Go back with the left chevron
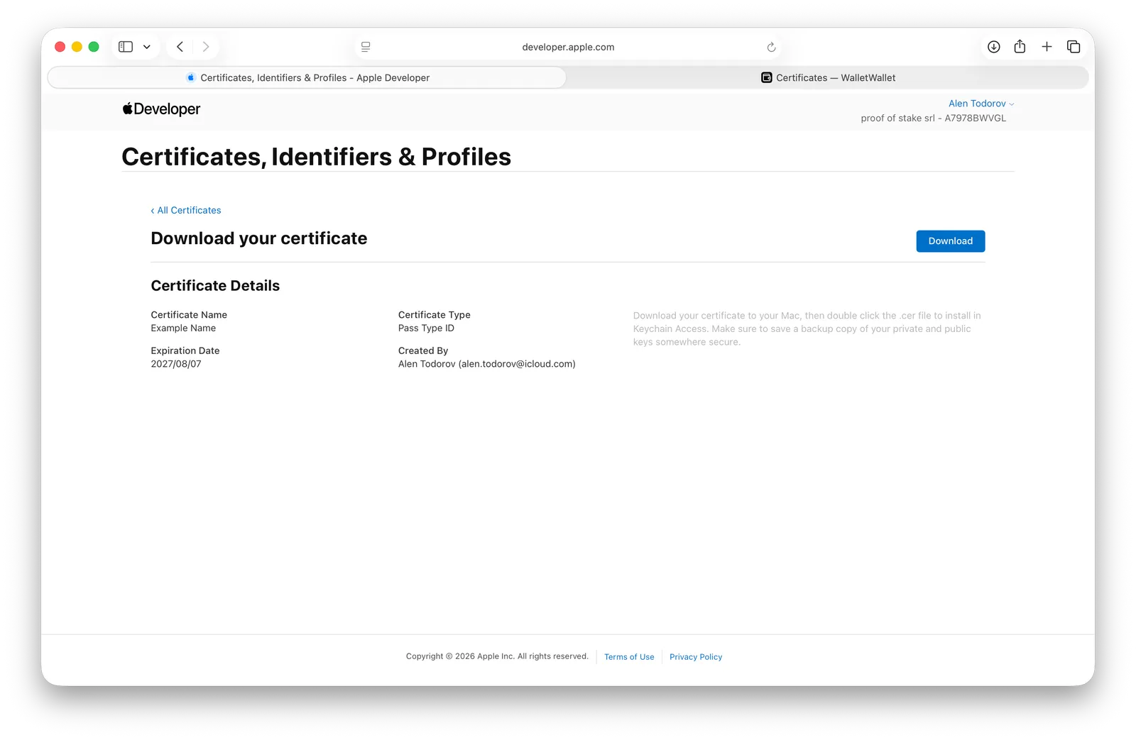The height and width of the screenshot is (740, 1136). pyautogui.click(x=180, y=47)
